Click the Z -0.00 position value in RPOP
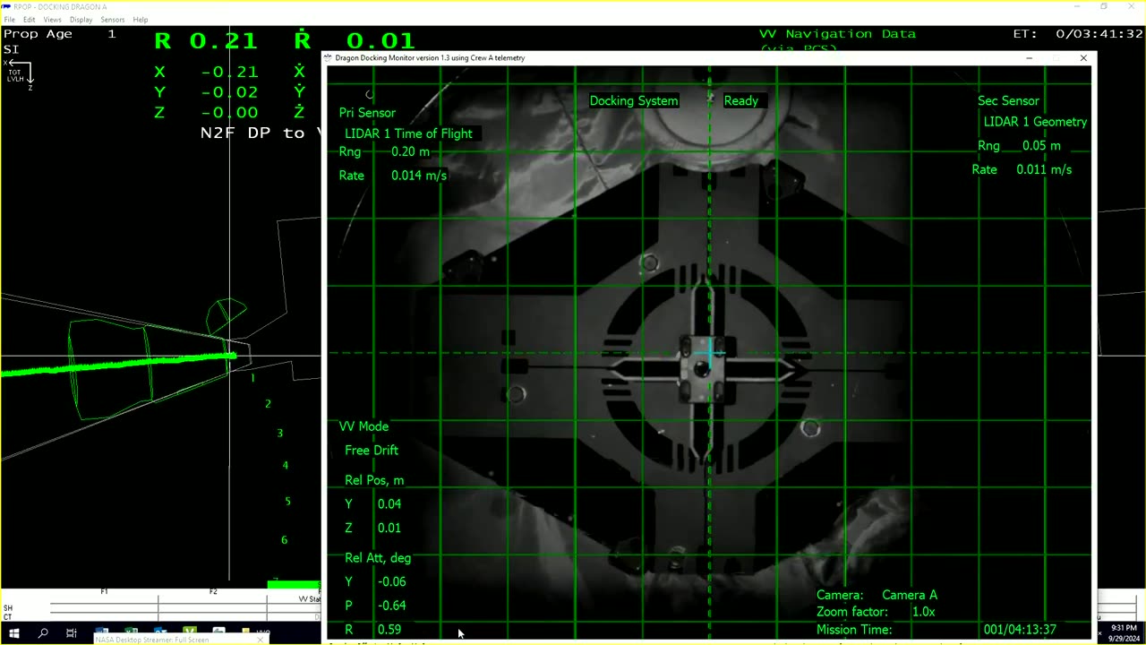The height and width of the screenshot is (645, 1146). pos(229,113)
